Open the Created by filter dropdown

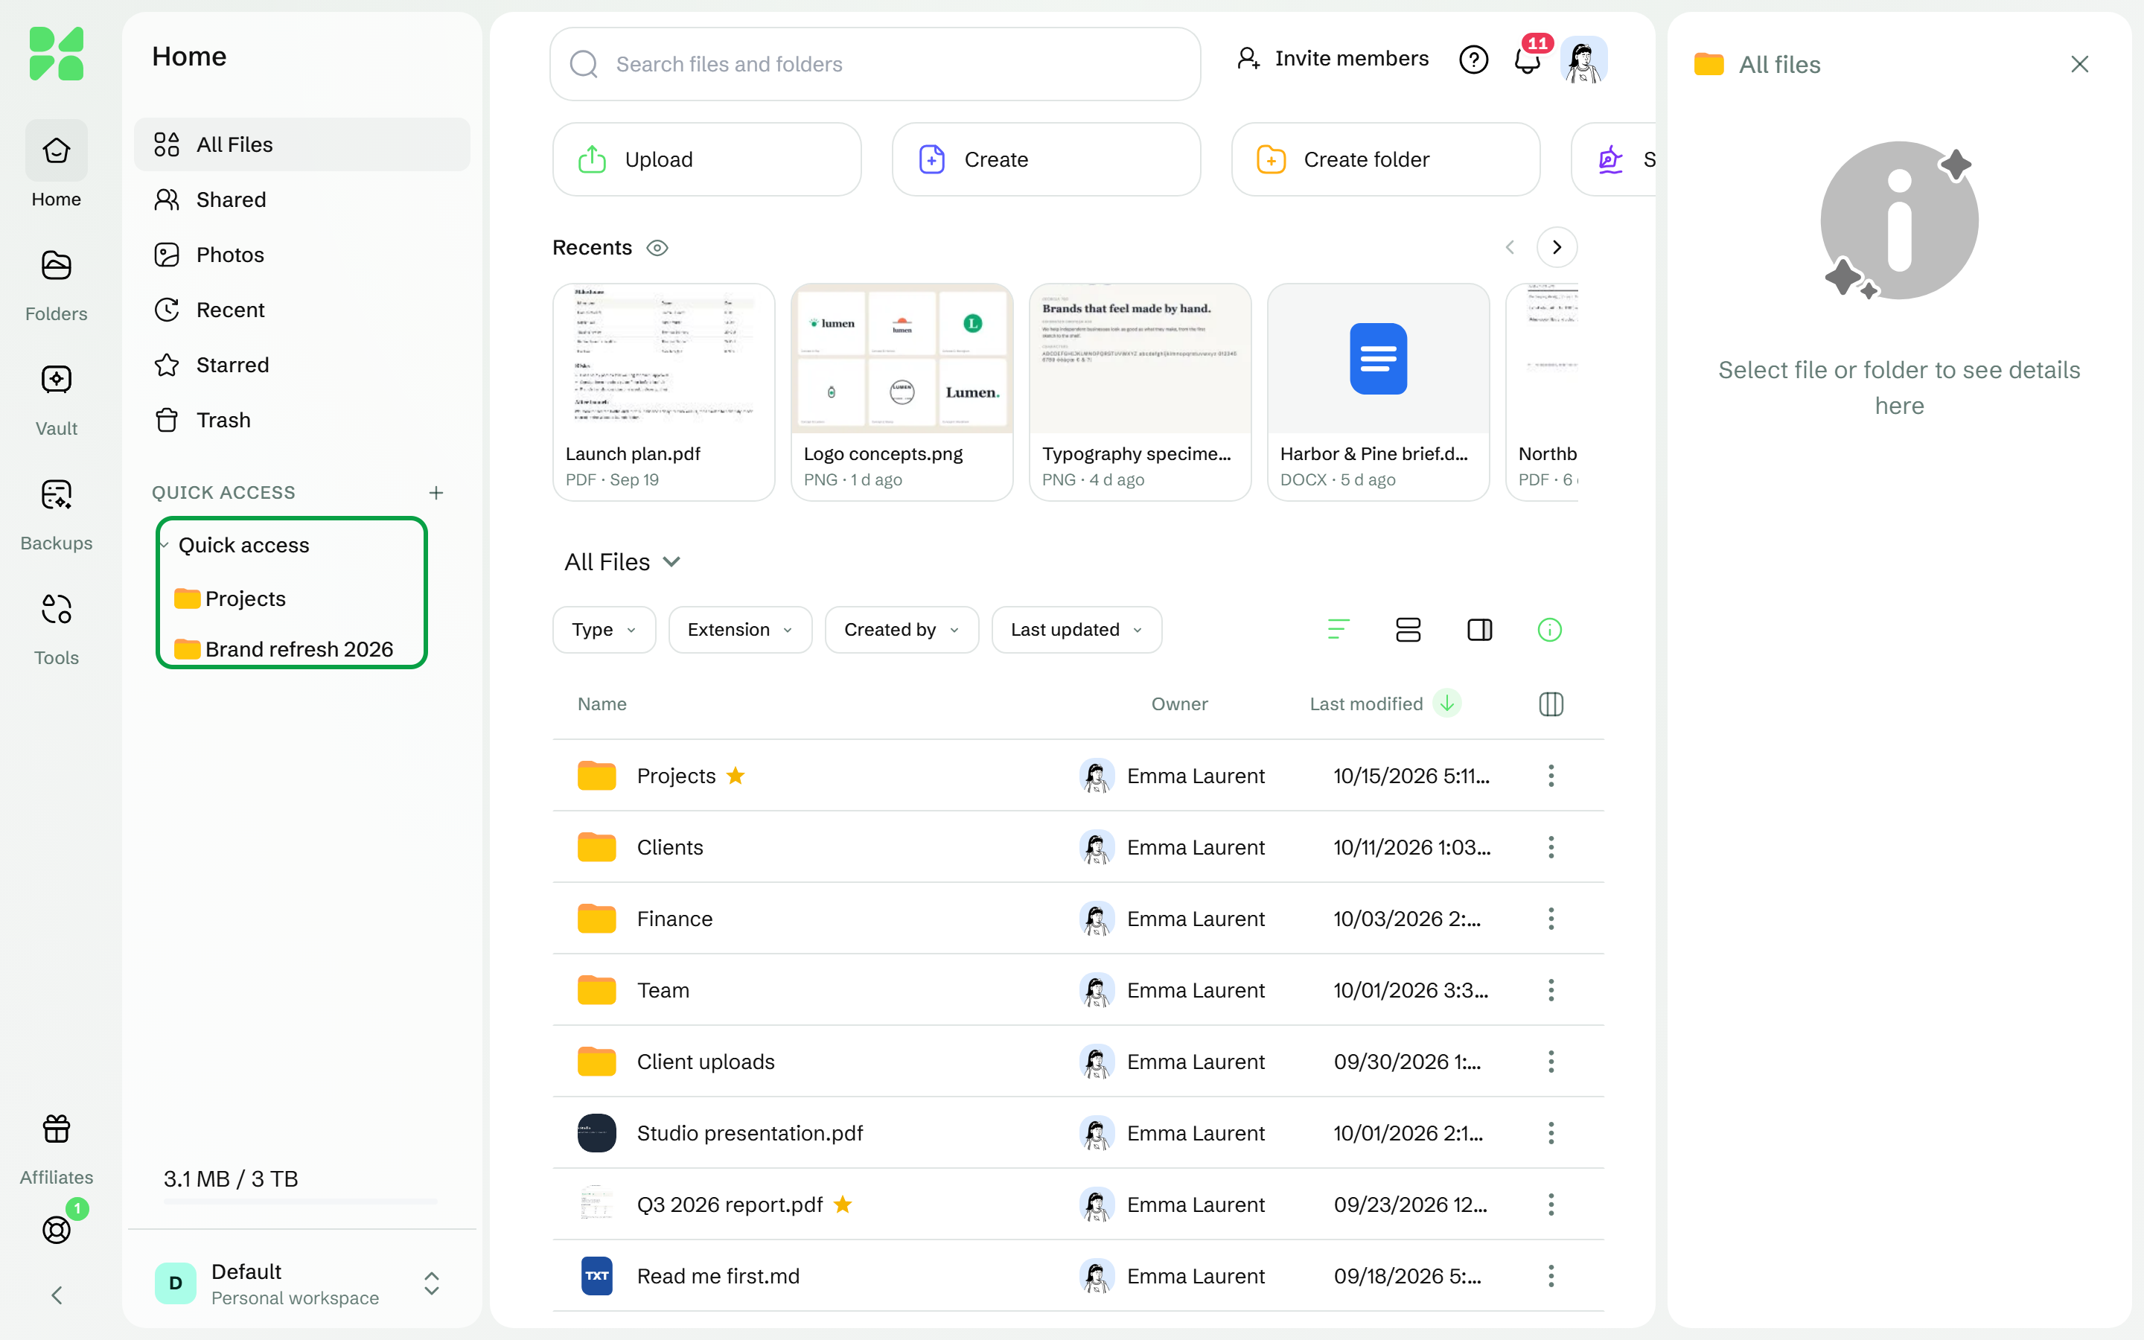tap(902, 630)
